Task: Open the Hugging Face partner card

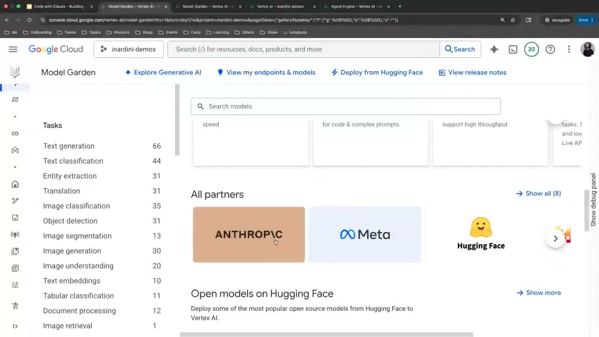Action: pos(481,234)
